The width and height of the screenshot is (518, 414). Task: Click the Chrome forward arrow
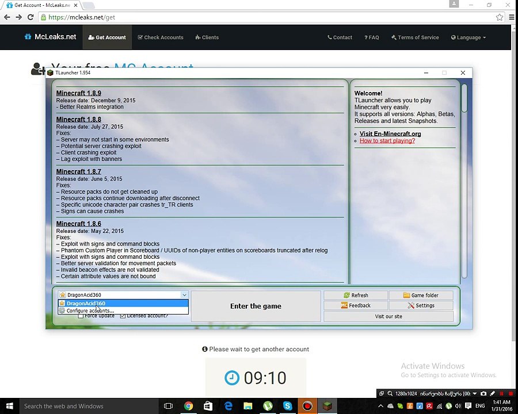(19, 17)
